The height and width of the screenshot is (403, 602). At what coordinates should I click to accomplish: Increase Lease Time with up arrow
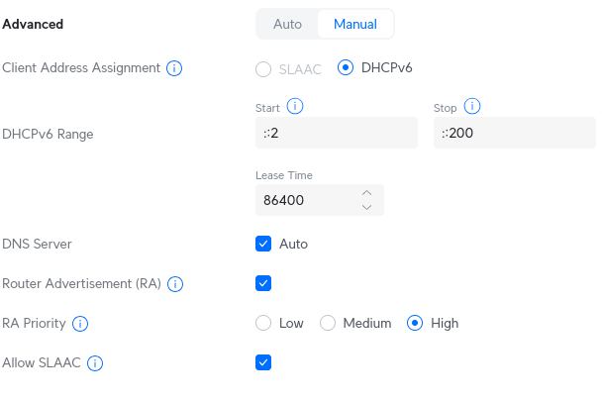(x=366, y=192)
